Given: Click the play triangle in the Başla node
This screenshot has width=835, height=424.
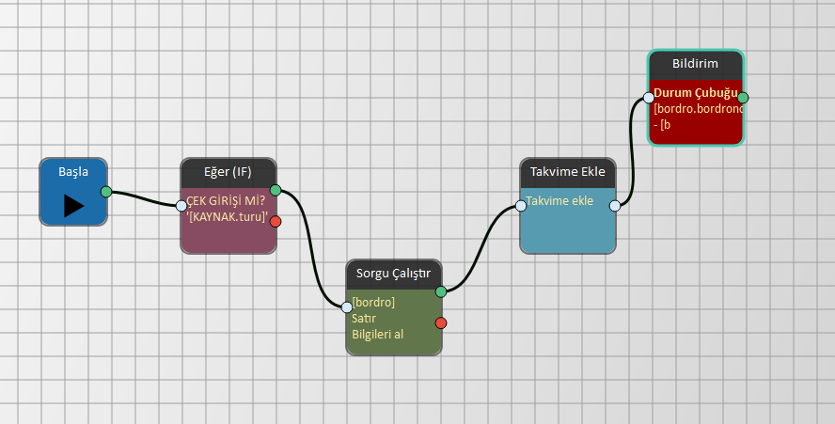Looking at the screenshot, I should pos(73,206).
